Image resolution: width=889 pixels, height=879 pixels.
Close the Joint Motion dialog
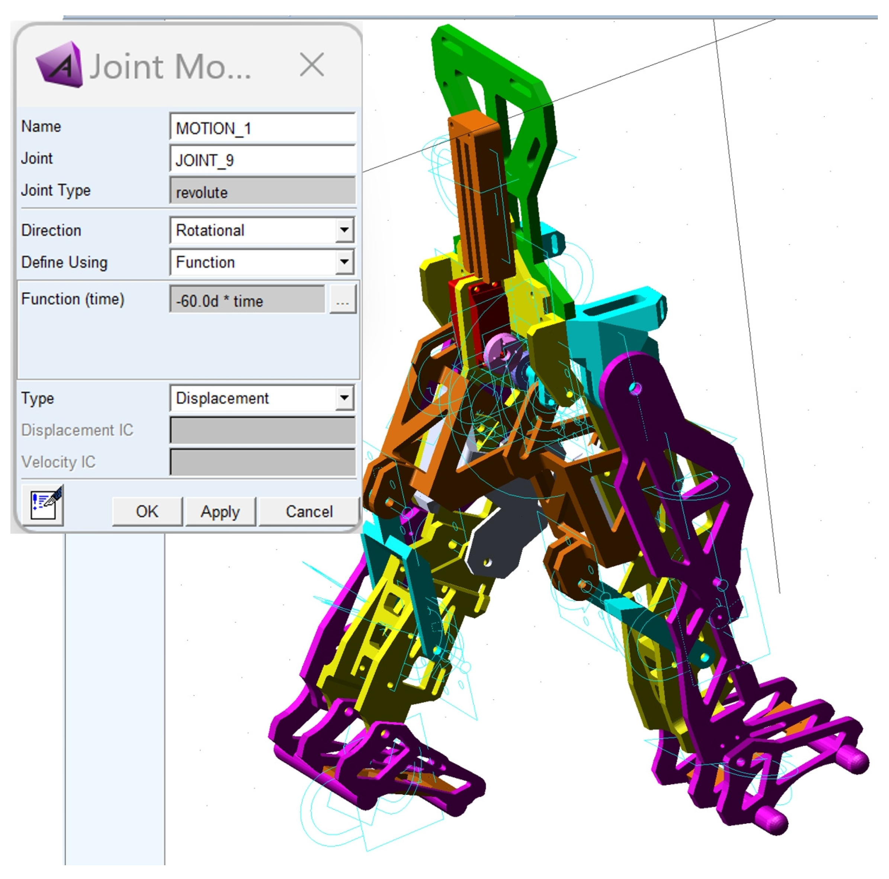[311, 64]
